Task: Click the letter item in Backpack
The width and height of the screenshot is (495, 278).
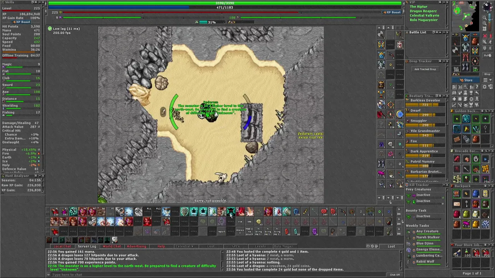Action: click(457, 203)
